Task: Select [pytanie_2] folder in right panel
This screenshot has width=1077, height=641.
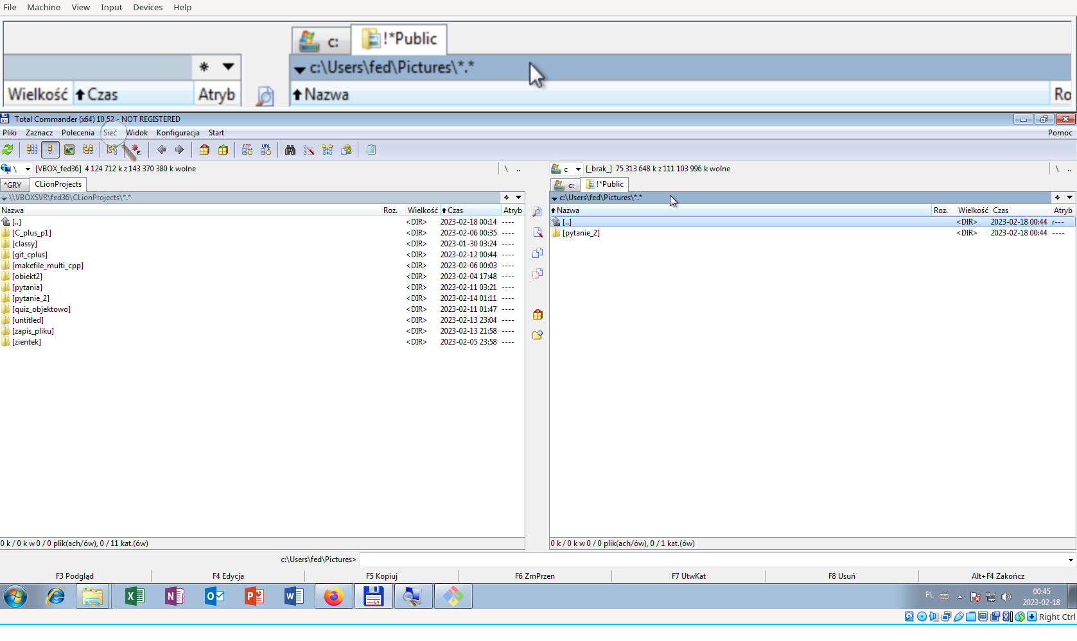Action: [x=581, y=233]
